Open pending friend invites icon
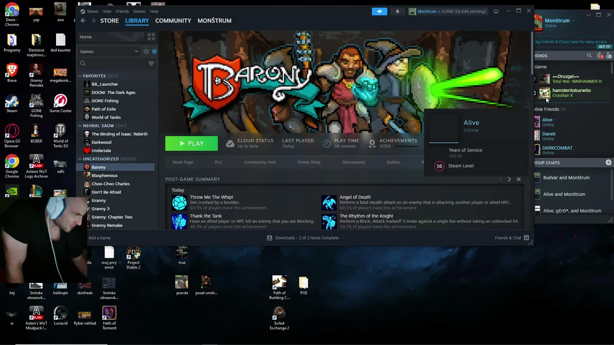Image resolution: width=614 pixels, height=345 pixels. 600,56
